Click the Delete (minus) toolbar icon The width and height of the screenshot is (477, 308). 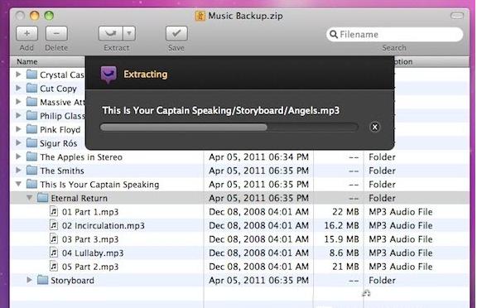[56, 33]
